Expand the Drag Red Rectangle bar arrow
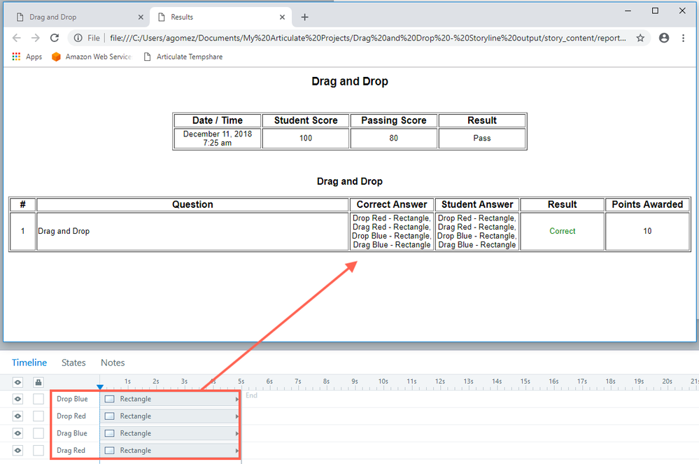The image size is (699, 464). click(x=237, y=451)
